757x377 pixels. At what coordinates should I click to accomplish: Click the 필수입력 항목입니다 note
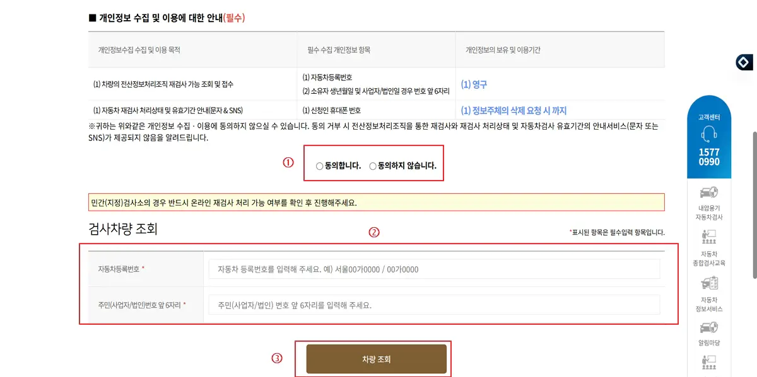pos(617,232)
